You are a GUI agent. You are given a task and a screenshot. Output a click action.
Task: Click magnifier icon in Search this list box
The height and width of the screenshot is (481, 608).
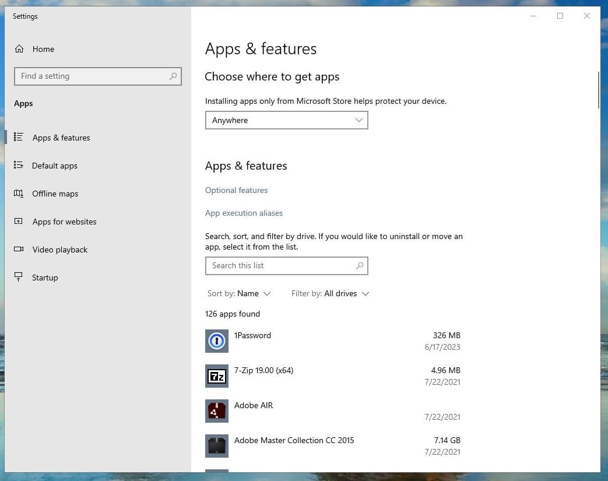[360, 266]
